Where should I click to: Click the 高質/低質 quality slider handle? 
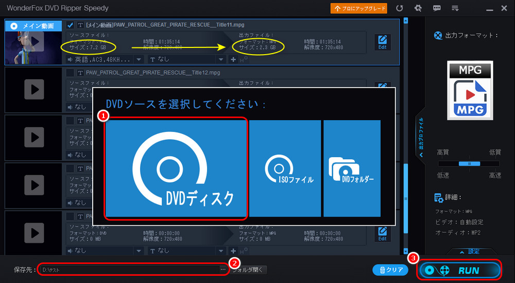tap(469, 163)
